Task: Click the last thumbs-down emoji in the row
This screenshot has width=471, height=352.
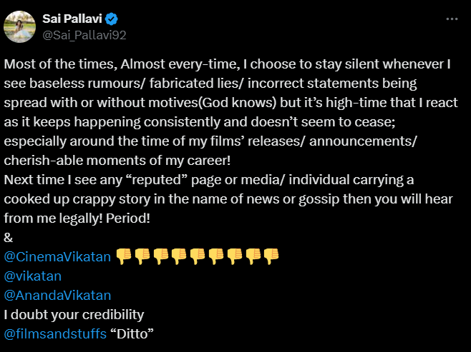Action: click(x=271, y=256)
